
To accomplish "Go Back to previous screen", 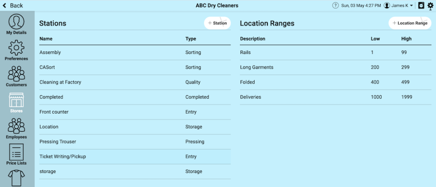I will 13,6.
